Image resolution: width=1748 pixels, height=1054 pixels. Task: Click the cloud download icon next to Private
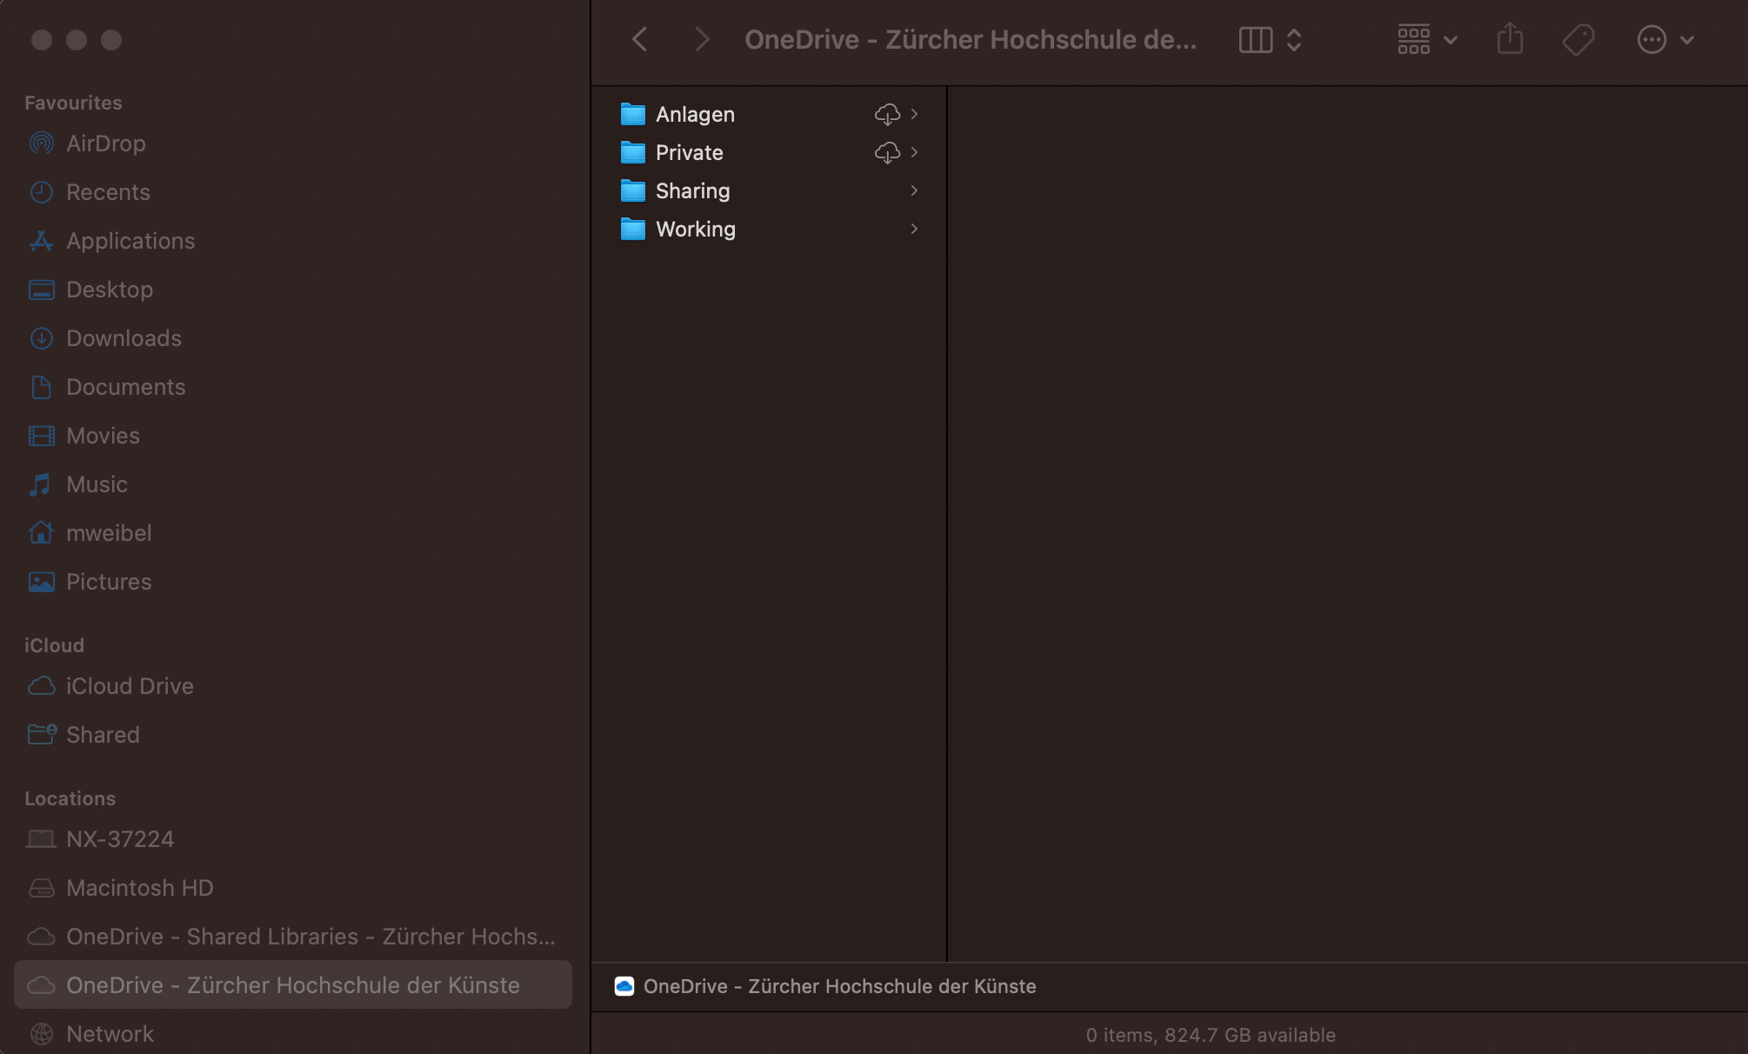[x=886, y=152]
